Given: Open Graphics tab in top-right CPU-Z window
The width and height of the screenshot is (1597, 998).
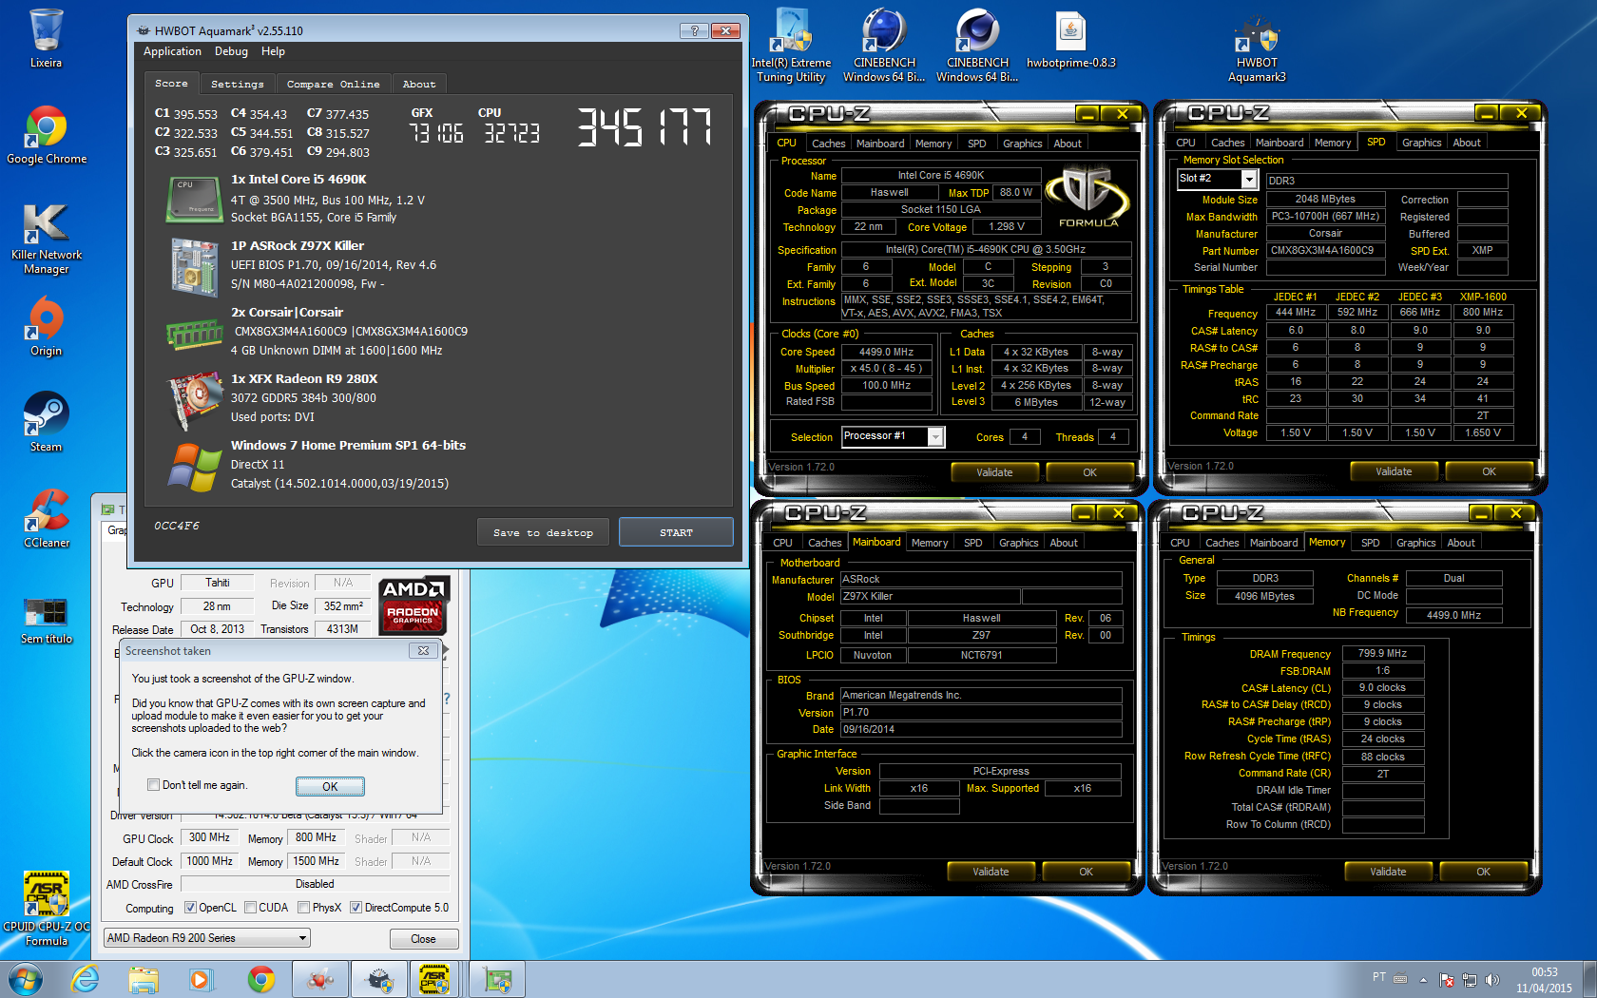Looking at the screenshot, I should coord(1421,143).
